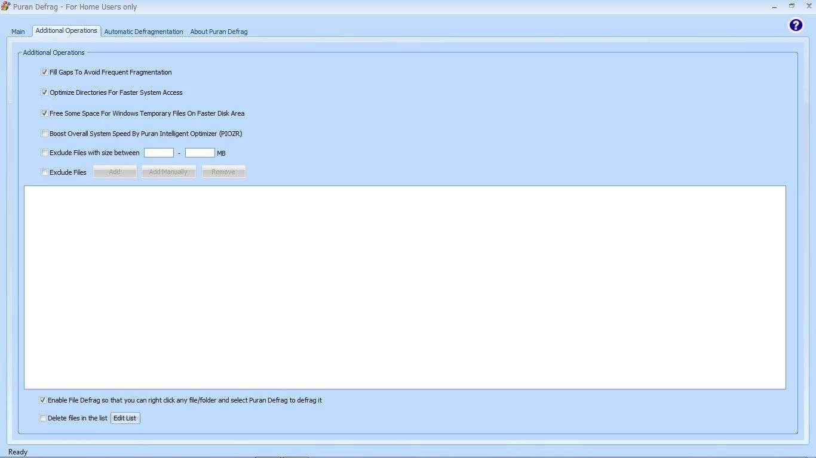816x458 pixels.
Task: Open the Automatic Defragmentation tab
Action: tap(143, 32)
